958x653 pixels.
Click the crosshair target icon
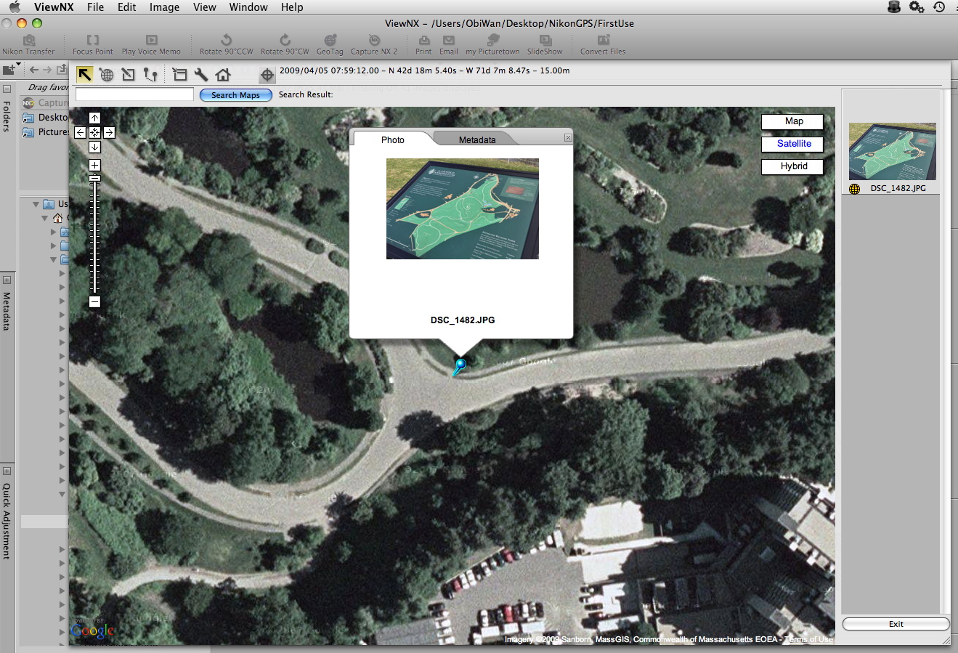pos(267,75)
